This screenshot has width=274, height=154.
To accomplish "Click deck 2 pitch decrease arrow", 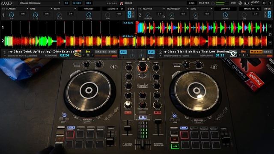I will pos(239,55).
